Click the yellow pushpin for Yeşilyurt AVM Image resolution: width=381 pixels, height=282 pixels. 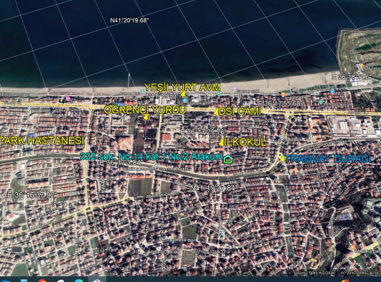pos(183,94)
